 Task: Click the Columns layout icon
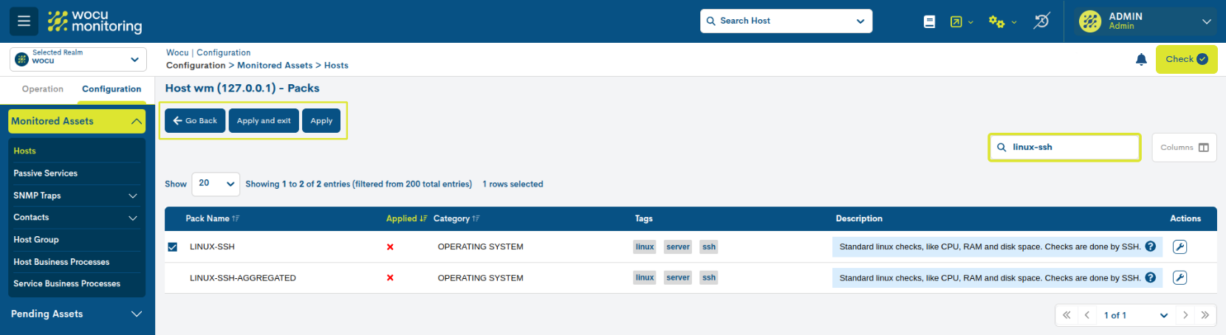tap(1204, 148)
